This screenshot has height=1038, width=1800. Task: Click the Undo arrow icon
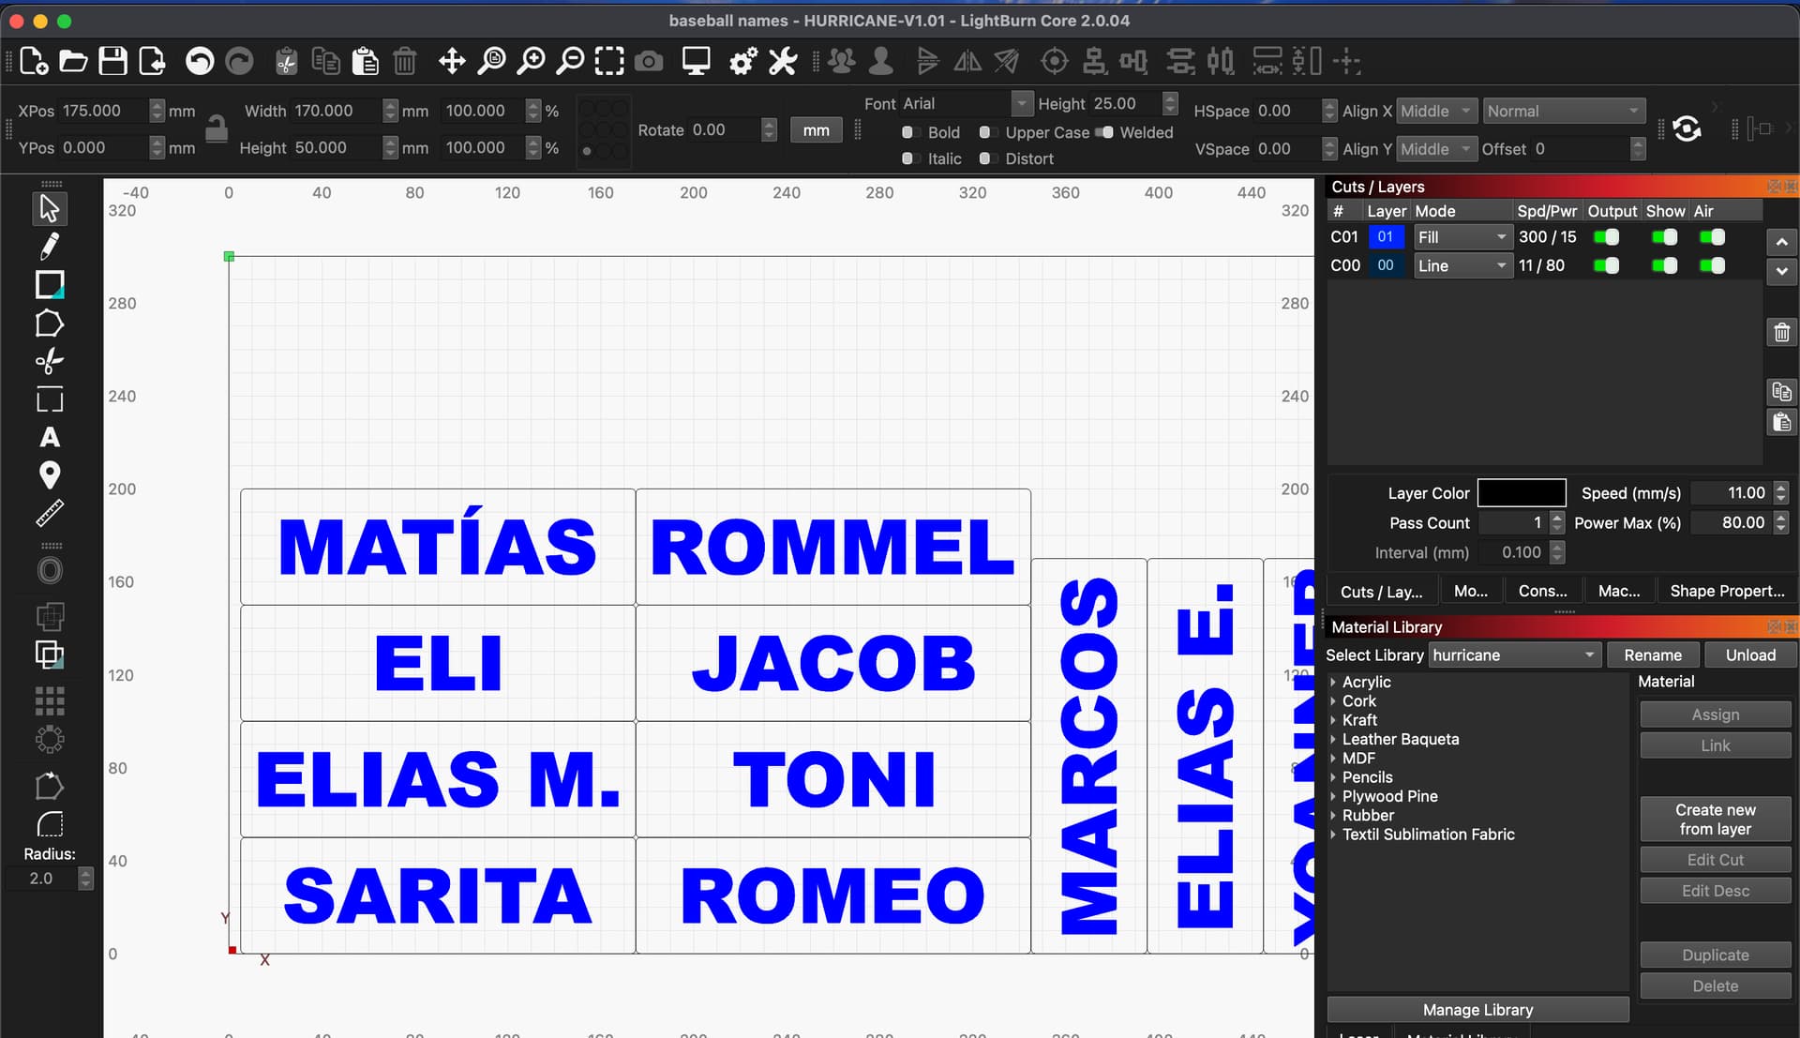point(199,62)
